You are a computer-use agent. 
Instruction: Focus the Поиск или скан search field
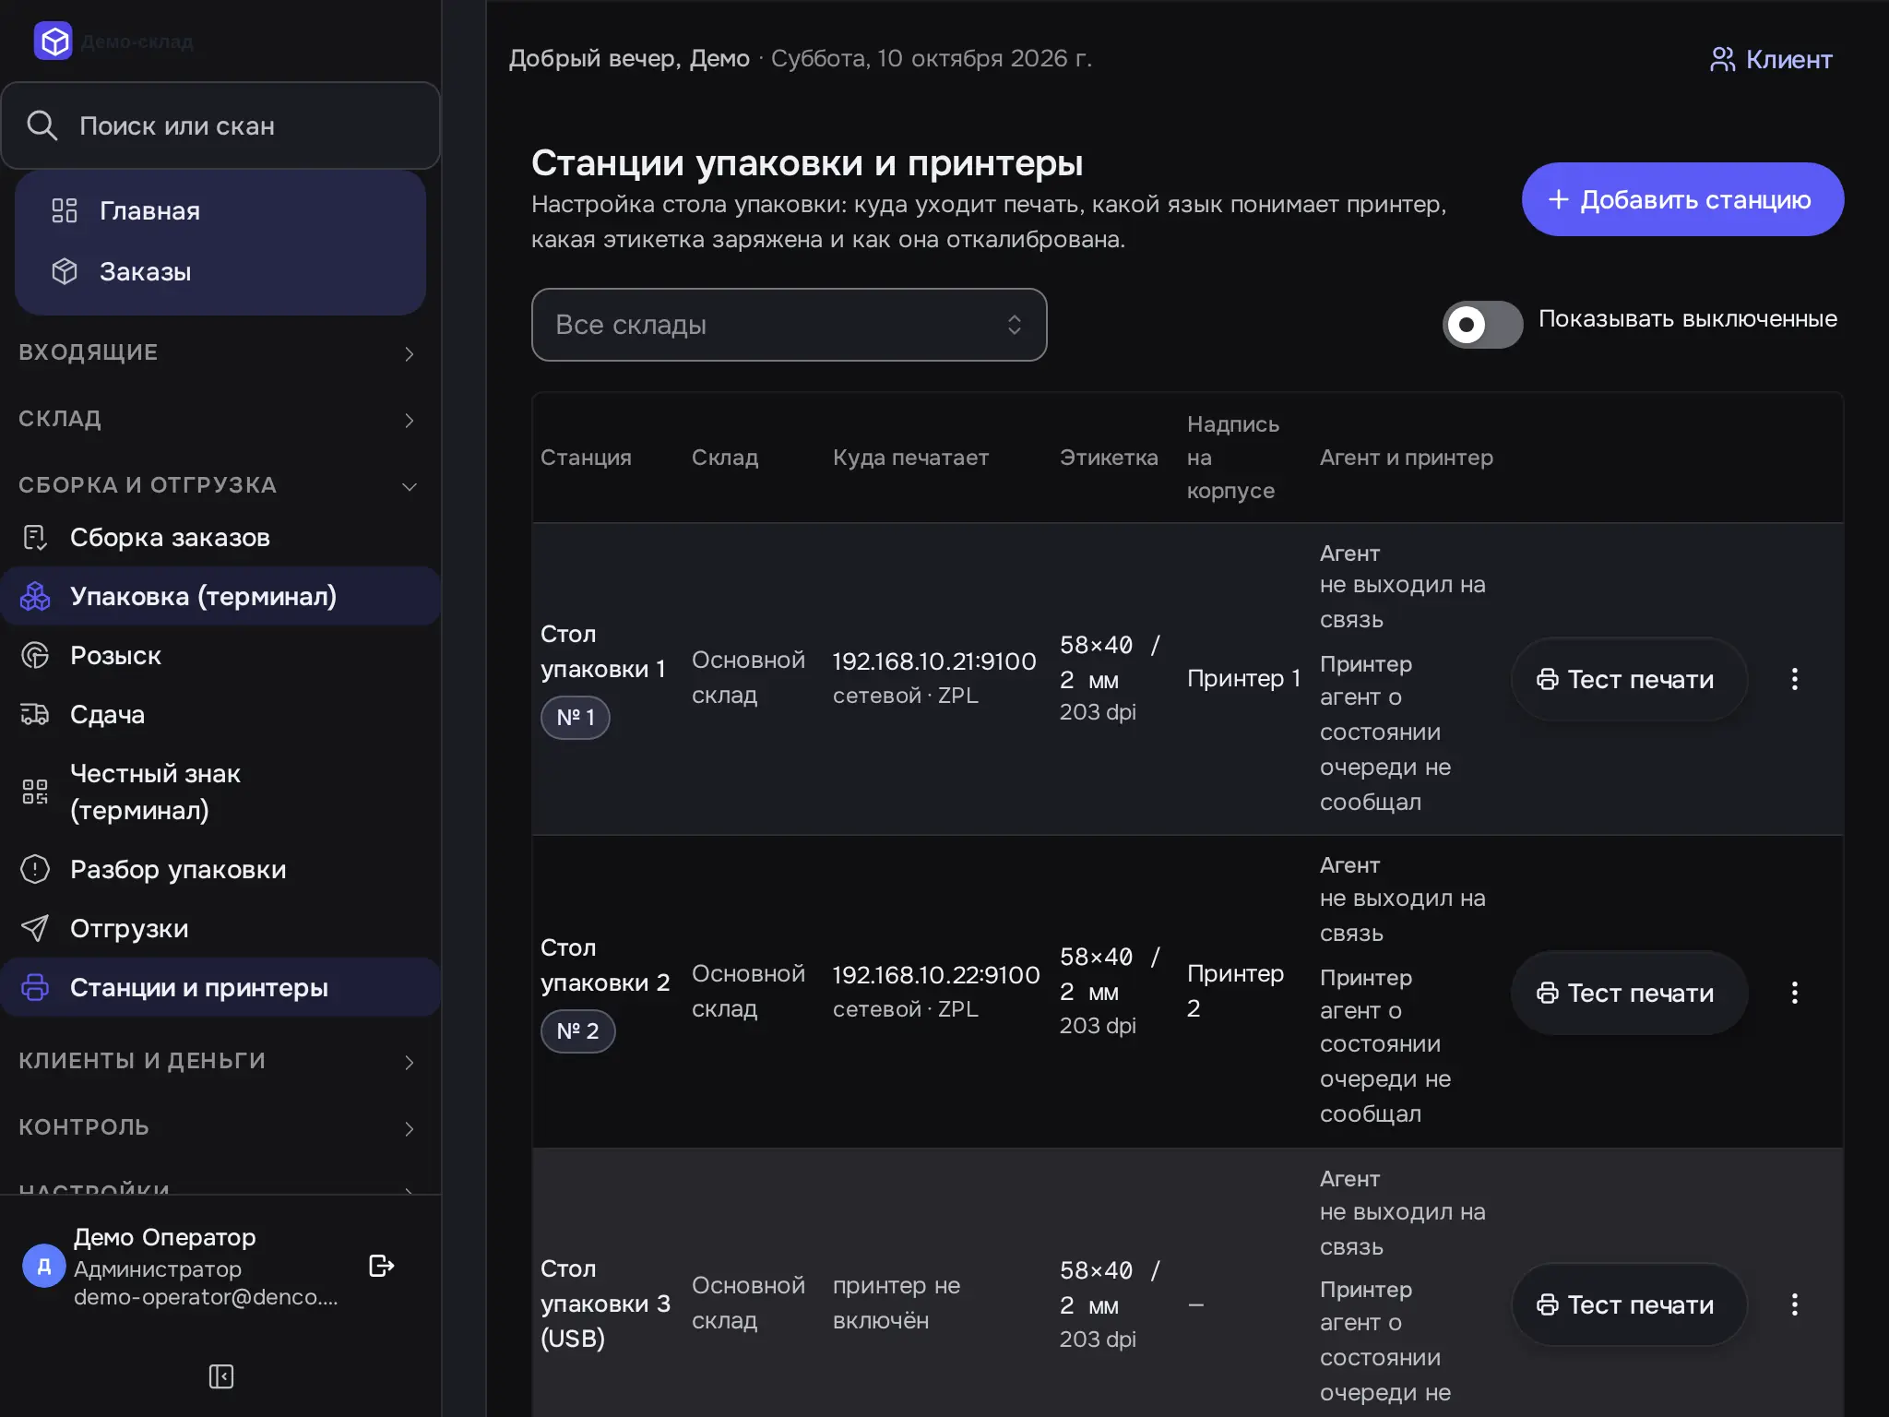(x=220, y=125)
